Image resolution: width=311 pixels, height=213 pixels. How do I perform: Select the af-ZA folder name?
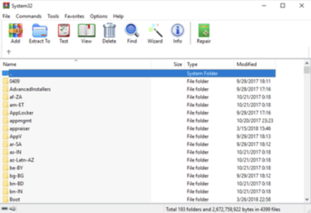click(16, 97)
